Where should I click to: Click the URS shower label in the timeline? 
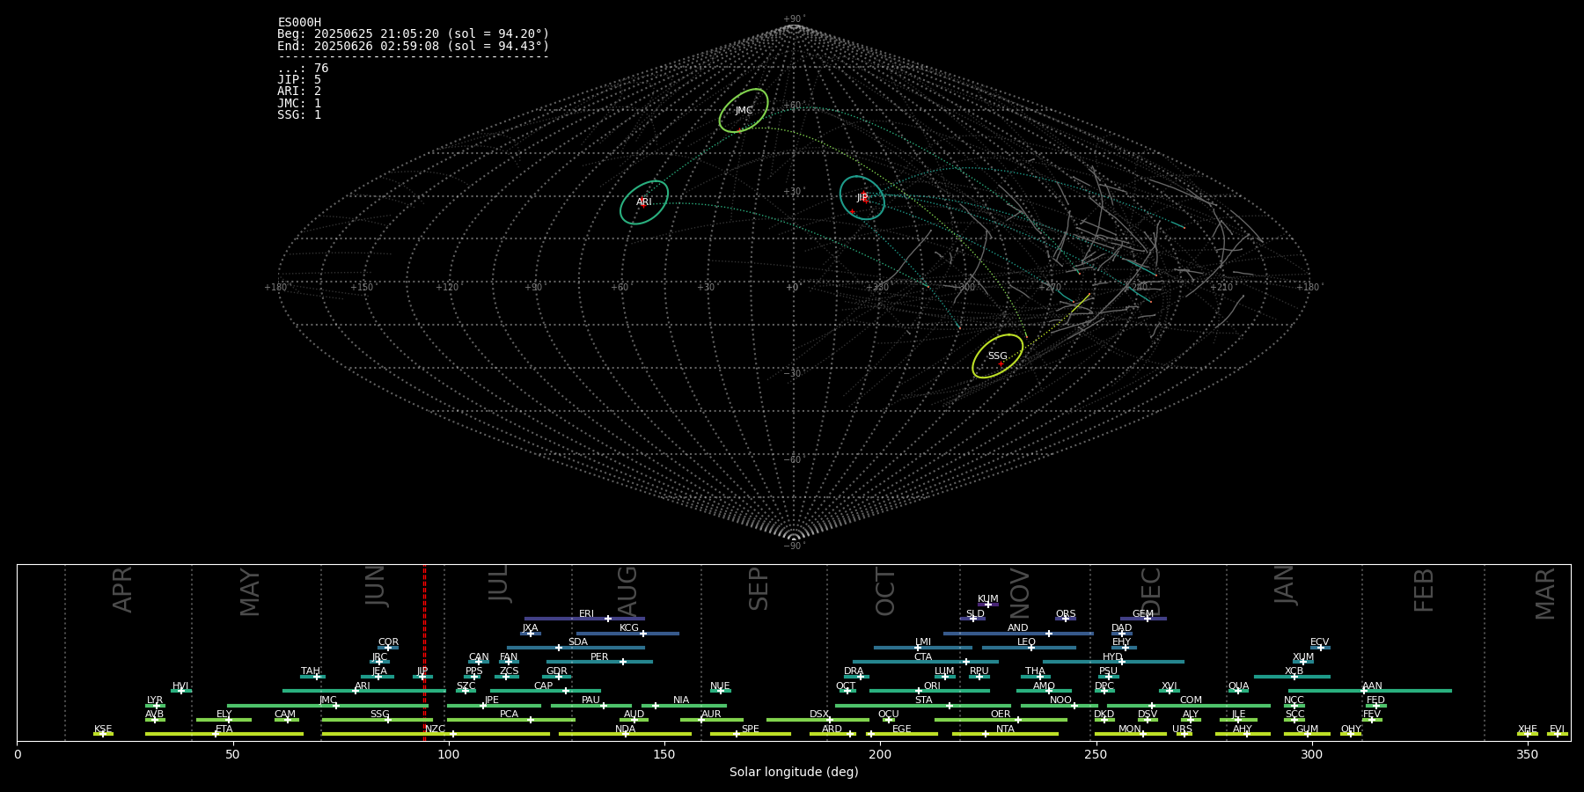(x=1183, y=730)
